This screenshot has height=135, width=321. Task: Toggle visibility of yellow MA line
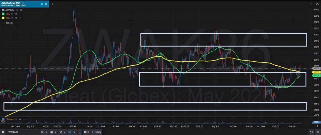click(x=12, y=18)
